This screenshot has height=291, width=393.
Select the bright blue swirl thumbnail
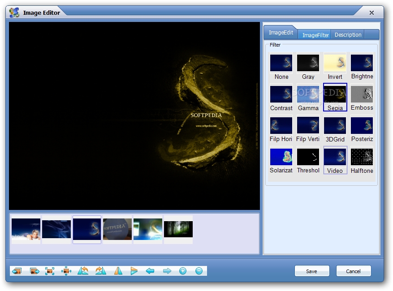coord(148,229)
